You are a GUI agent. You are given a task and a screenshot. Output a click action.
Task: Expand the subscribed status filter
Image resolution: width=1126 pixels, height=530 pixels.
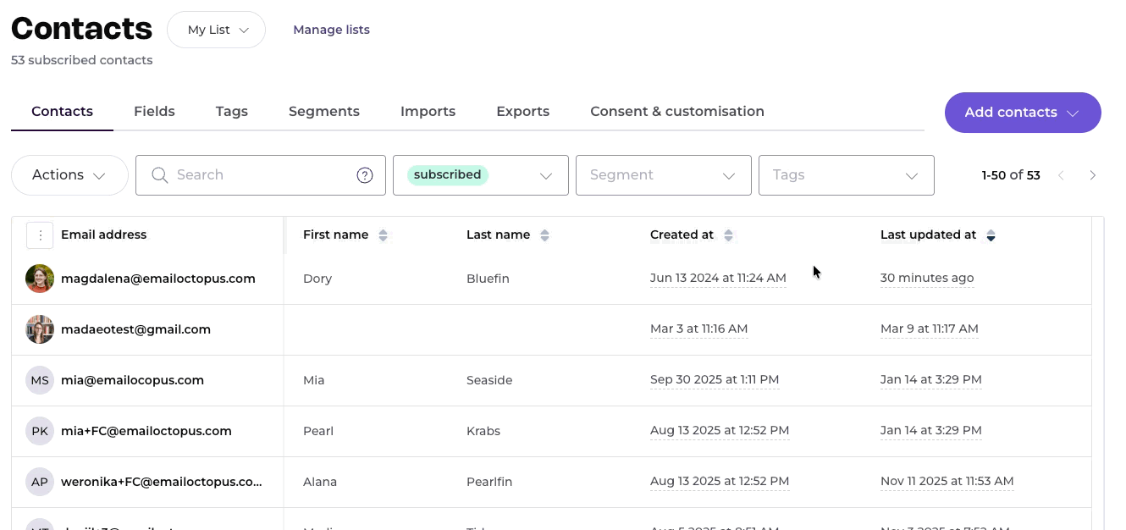[480, 175]
